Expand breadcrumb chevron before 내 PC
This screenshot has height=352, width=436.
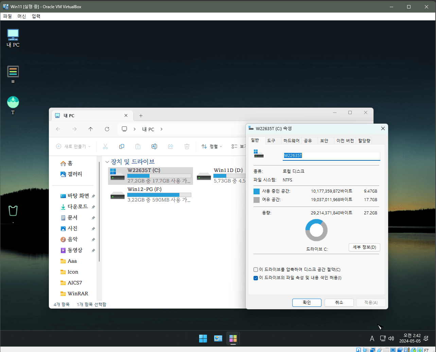[x=135, y=129]
